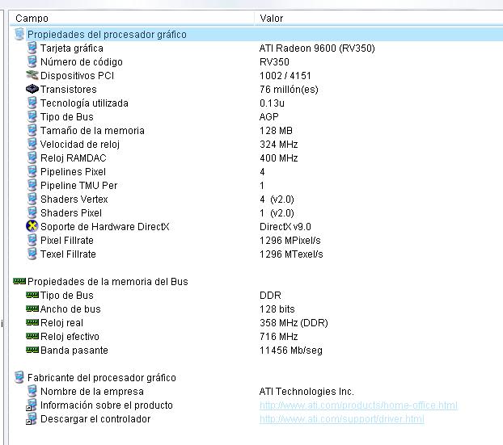Select the 11456 Mb/seg value

tap(291, 351)
